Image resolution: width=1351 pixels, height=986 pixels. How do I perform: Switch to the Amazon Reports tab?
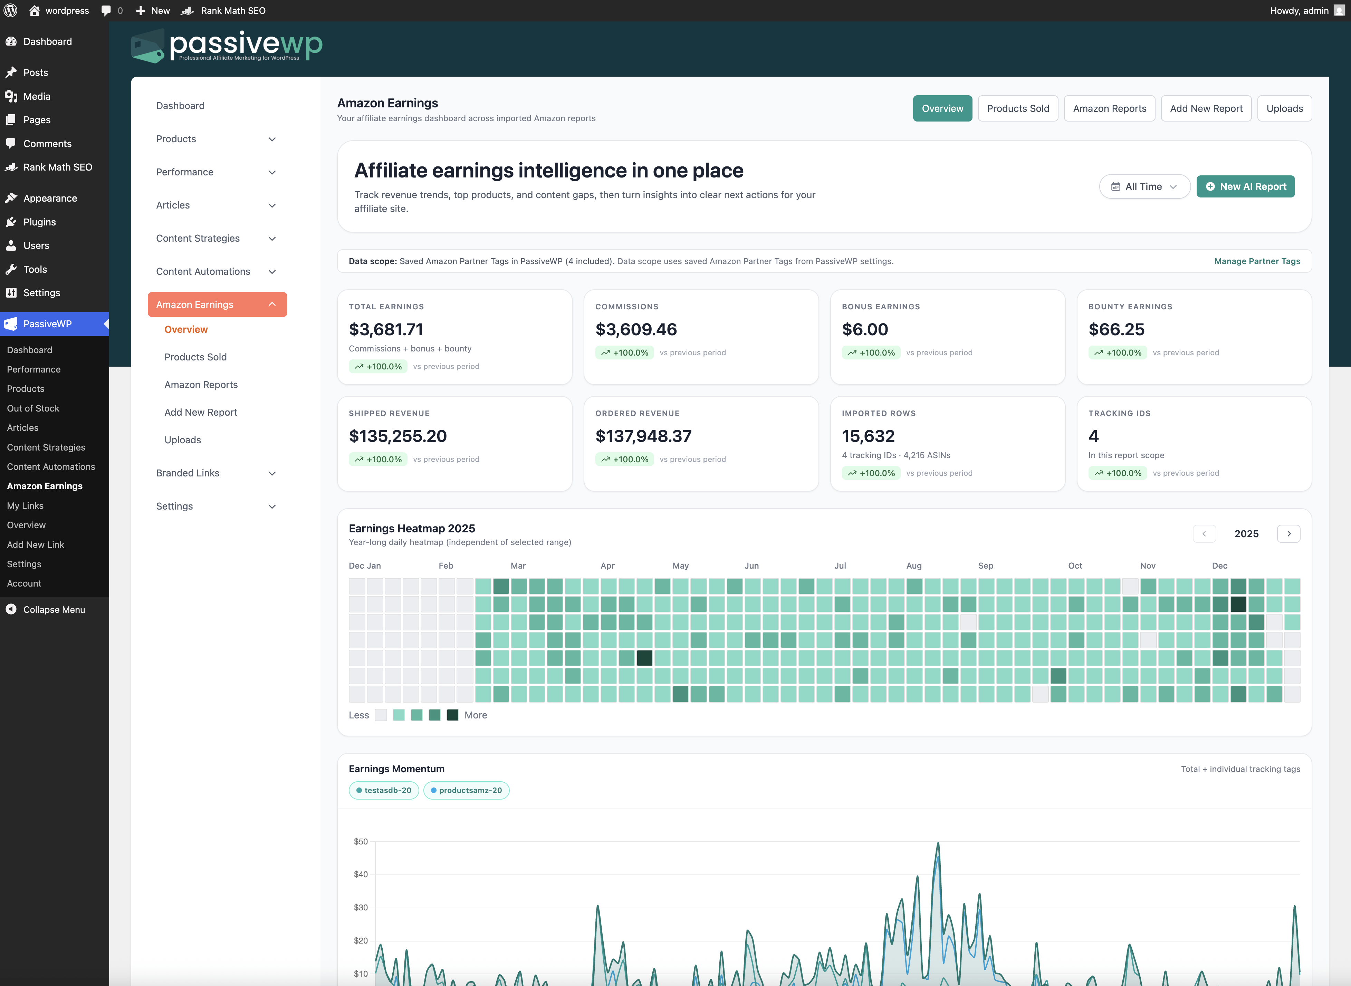click(x=1109, y=108)
